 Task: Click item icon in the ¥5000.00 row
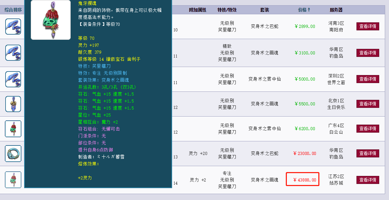[x=13, y=79]
